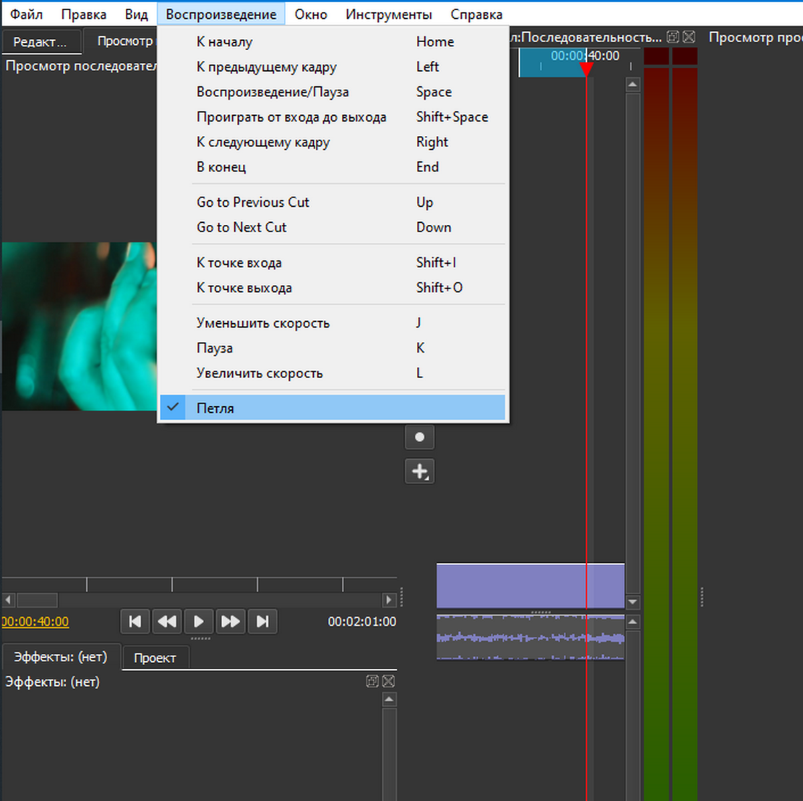This screenshot has height=801, width=803.
Task: Open the Вид menu
Action: pos(137,14)
